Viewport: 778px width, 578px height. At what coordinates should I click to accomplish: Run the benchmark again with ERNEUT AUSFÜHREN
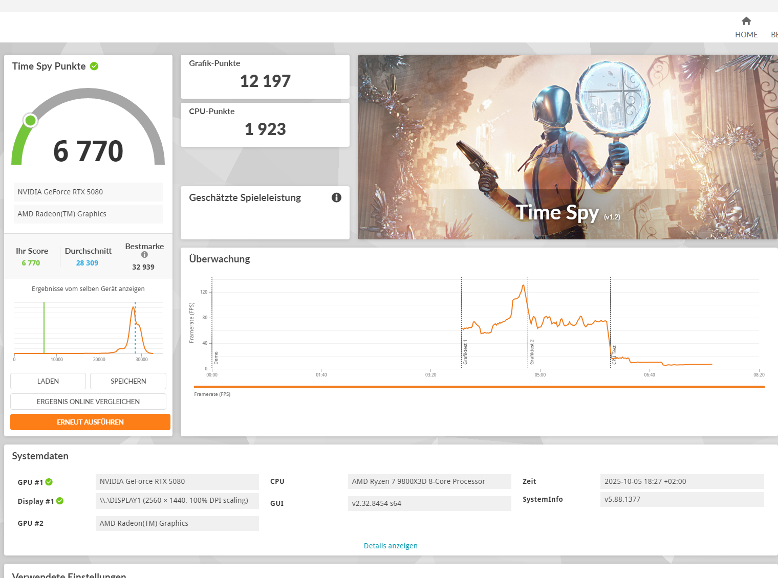point(90,422)
